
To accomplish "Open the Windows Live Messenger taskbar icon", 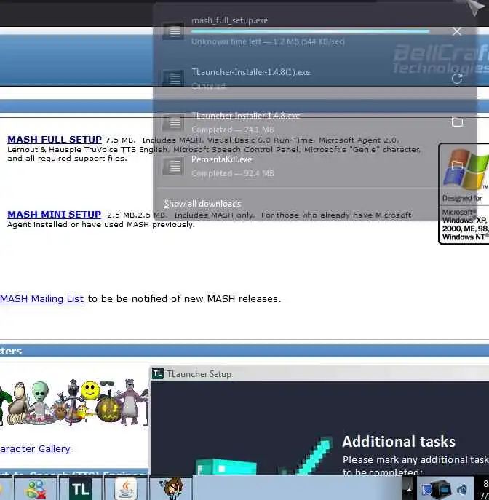I will point(36,488).
